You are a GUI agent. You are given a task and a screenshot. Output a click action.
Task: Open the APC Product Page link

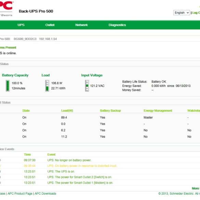click(x=20, y=194)
